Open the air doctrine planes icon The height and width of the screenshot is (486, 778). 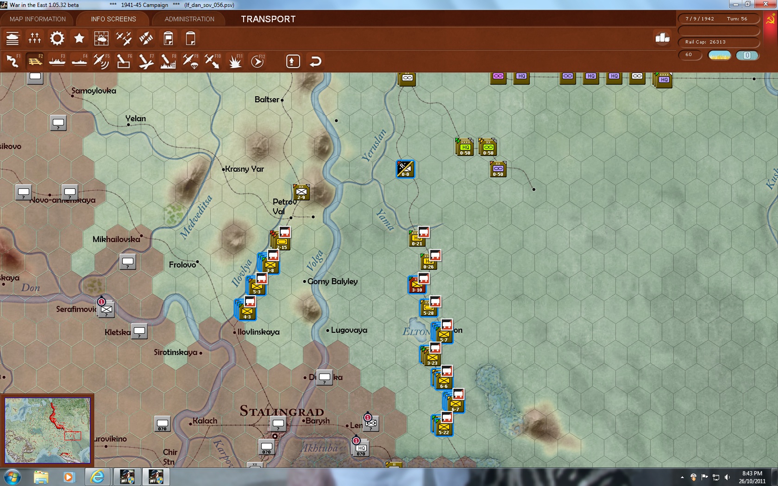tap(124, 38)
